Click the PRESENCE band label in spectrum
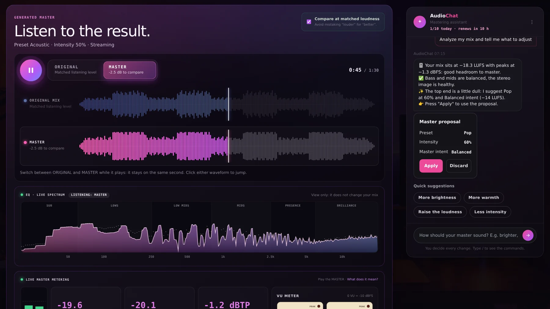This screenshot has width=550, height=309. [293, 206]
